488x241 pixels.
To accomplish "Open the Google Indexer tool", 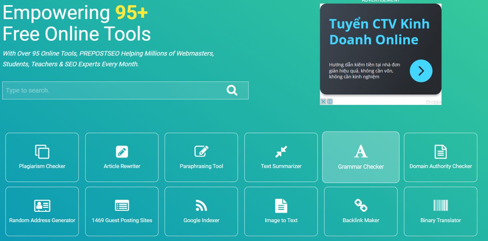I will [x=201, y=211].
